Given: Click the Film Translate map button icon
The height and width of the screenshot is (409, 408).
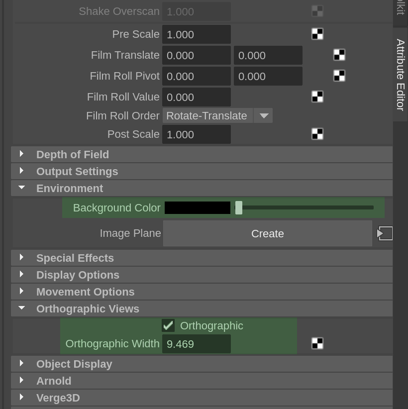Looking at the screenshot, I should (x=339, y=55).
